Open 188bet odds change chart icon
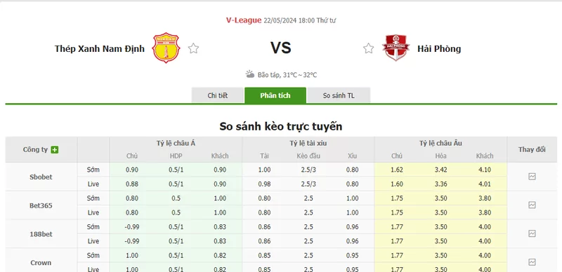562x272 pixels. point(532,233)
